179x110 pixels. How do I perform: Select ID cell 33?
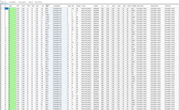(6, 77)
